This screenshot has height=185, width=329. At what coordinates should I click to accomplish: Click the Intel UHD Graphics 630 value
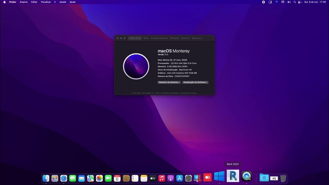[x=182, y=73]
